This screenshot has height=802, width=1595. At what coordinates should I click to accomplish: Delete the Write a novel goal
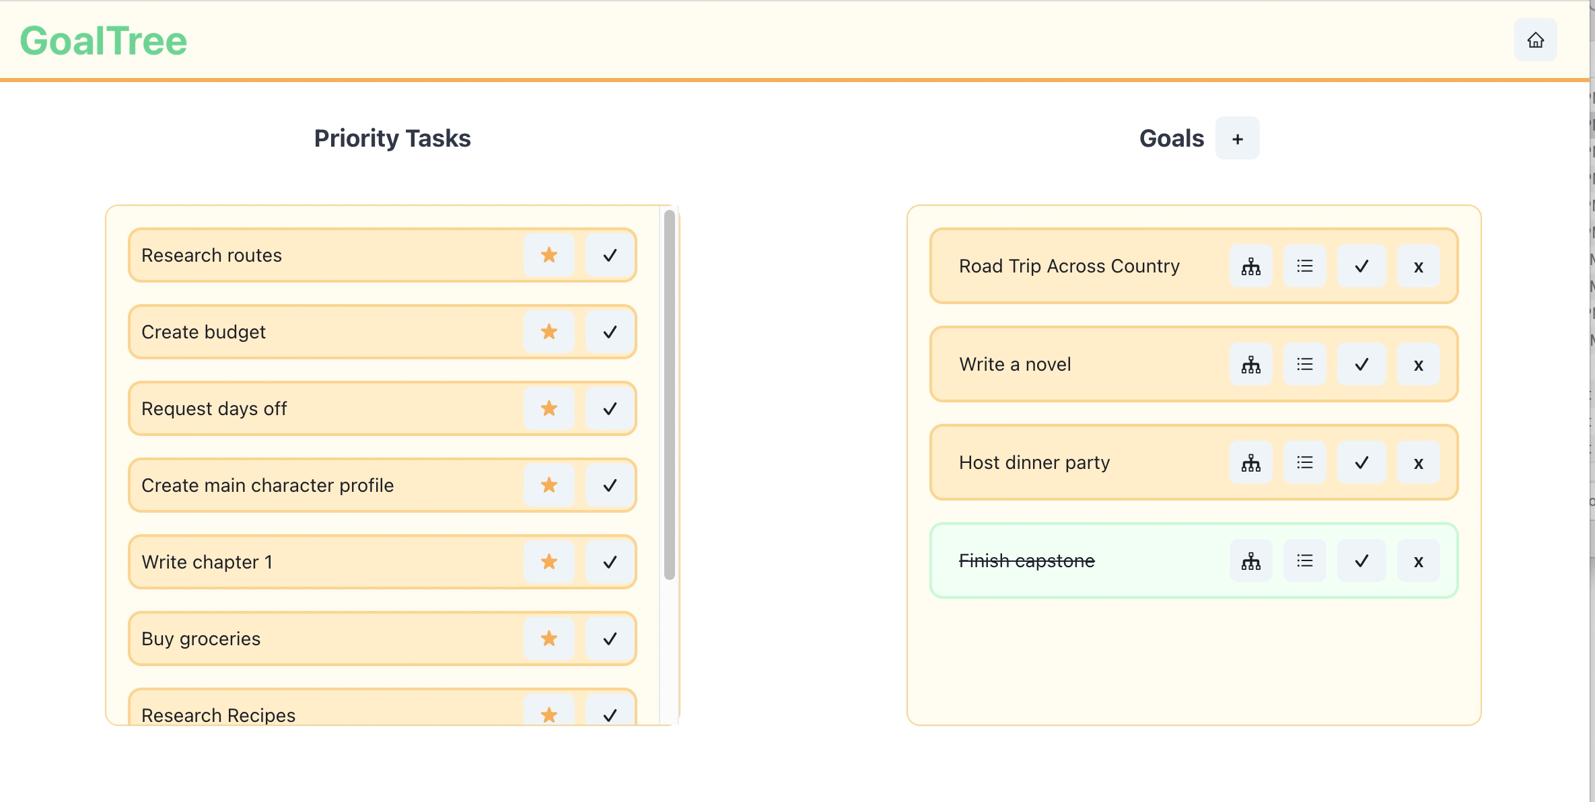click(1418, 365)
